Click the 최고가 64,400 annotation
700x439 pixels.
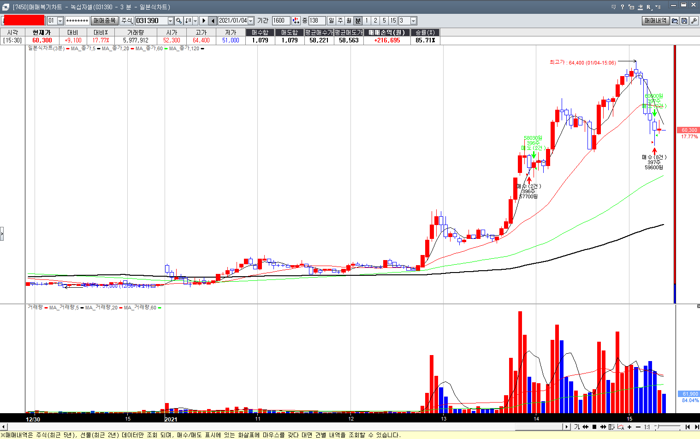tap(582, 62)
